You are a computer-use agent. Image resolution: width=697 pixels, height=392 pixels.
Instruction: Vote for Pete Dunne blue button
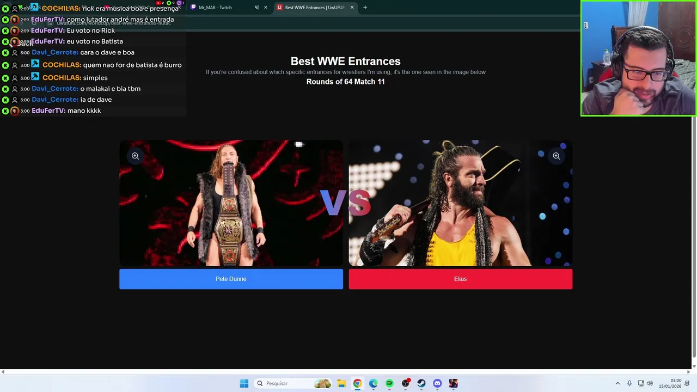231,279
